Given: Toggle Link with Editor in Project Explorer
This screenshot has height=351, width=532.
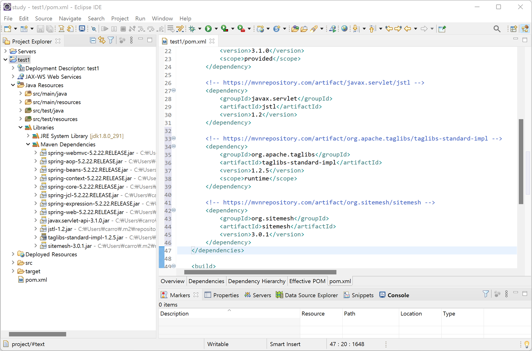Looking at the screenshot, I should 102,40.
